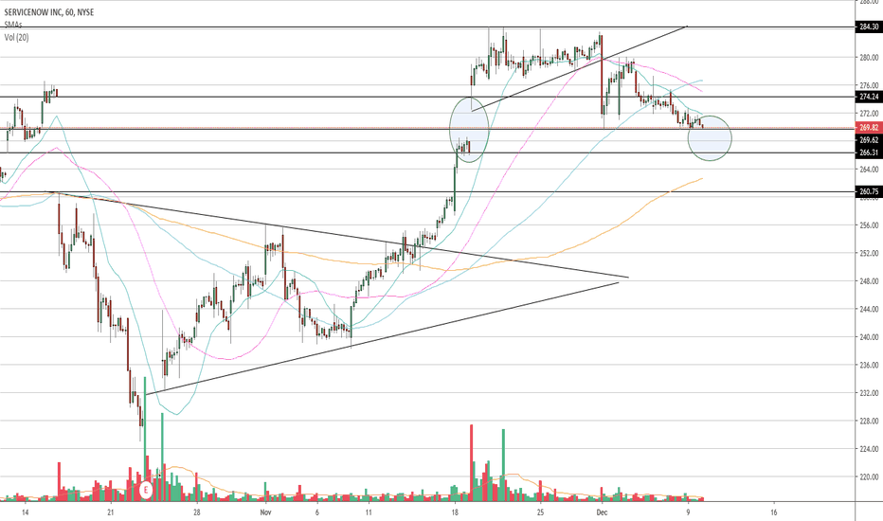Click the 274.24 price label
Screen dimensions: 883x521
click(869, 97)
